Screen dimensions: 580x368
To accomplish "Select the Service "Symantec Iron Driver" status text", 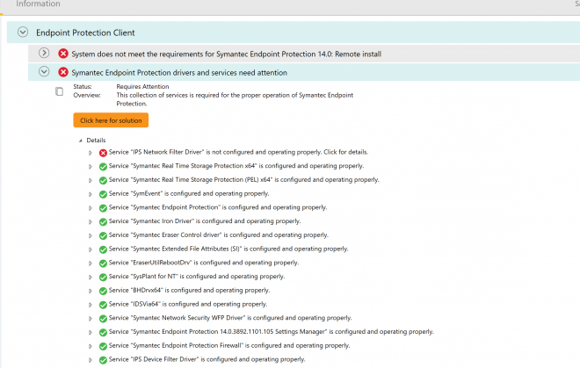I will tap(205, 221).
